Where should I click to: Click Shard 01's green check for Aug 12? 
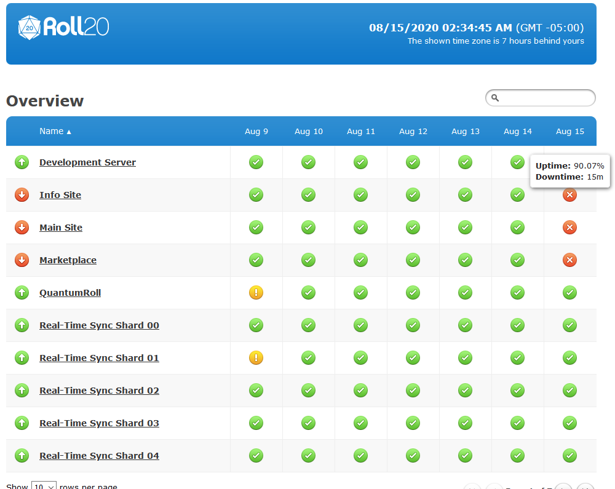[413, 357]
